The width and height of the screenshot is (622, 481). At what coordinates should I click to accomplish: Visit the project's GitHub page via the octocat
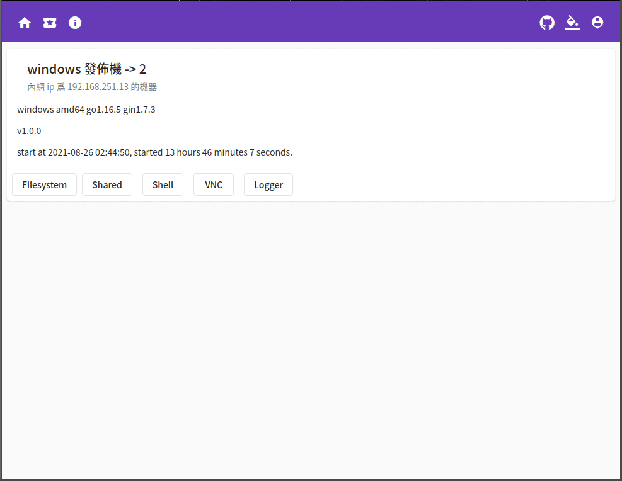[x=546, y=22]
